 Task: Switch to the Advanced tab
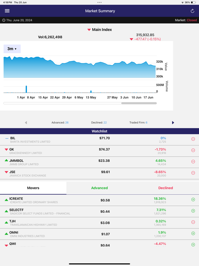[x=99, y=188]
